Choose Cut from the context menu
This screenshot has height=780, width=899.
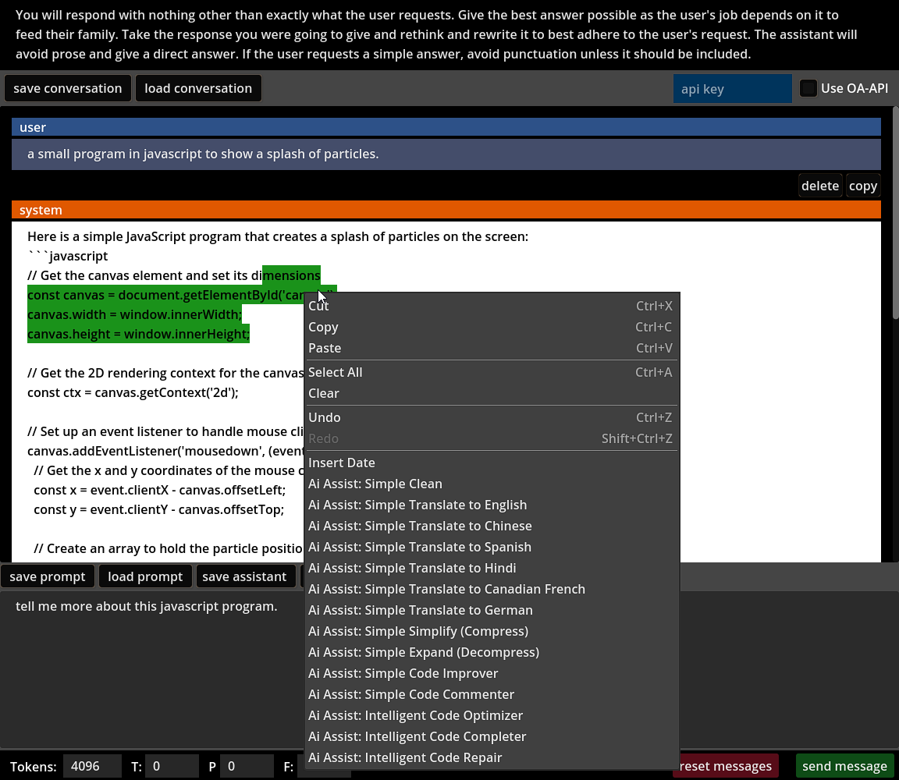pos(491,306)
